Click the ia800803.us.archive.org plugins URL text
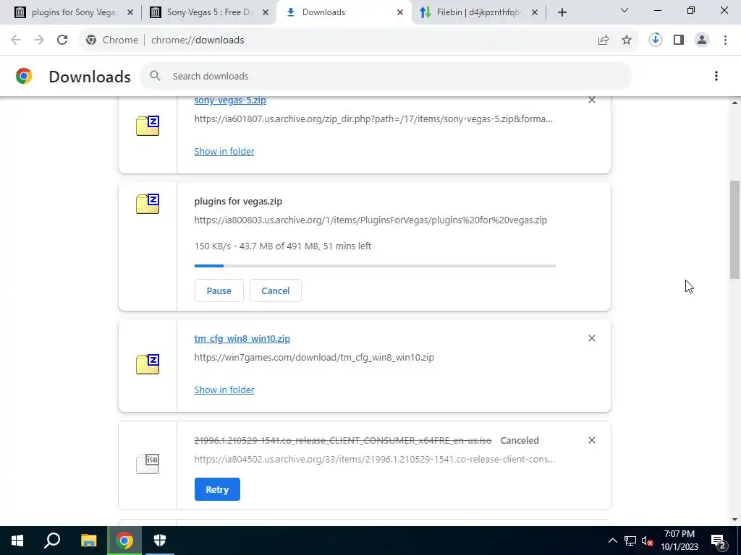The width and height of the screenshot is (741, 555). [x=370, y=220]
